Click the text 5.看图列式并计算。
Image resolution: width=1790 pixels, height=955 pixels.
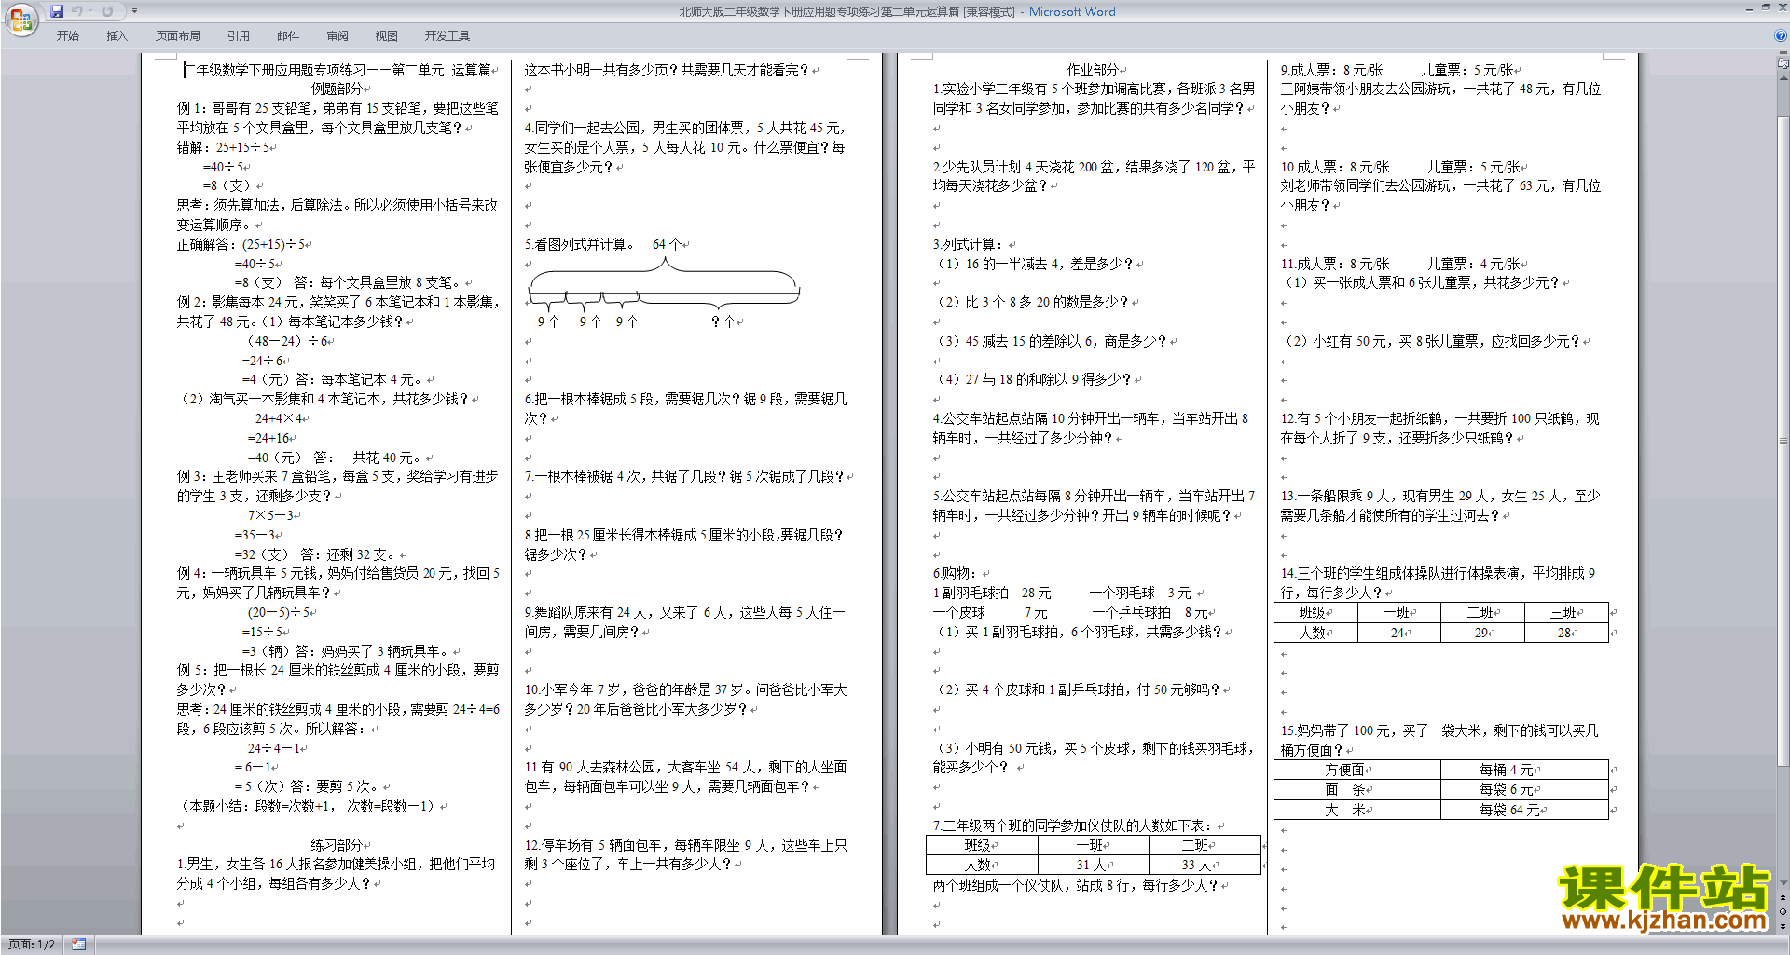point(578,244)
